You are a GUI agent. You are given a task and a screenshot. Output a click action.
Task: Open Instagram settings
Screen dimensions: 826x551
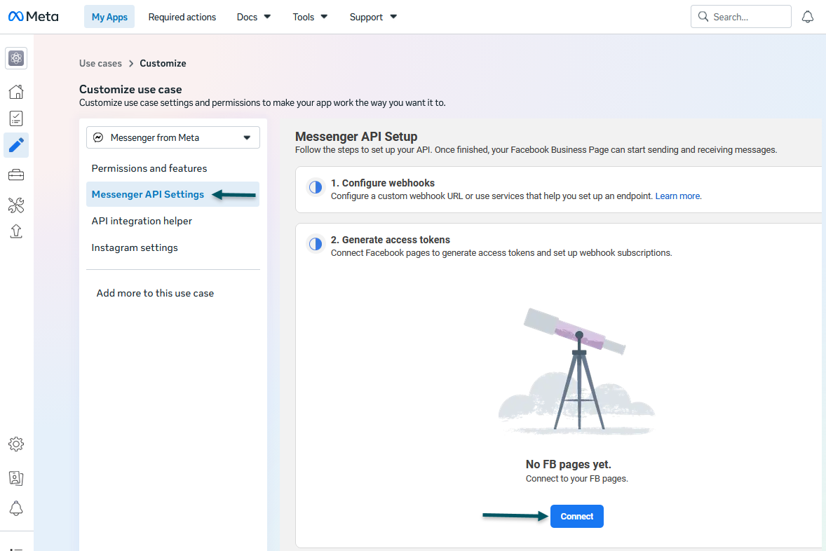coord(172,247)
